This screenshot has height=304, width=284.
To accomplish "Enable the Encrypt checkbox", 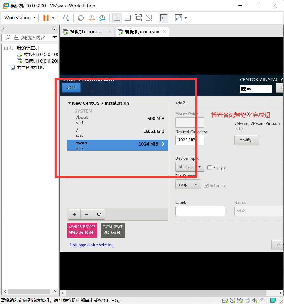I will tap(209, 168).
